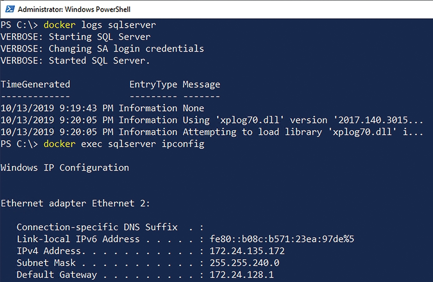Click the 9:19:43 PM log entry

pyautogui.click(x=102, y=108)
